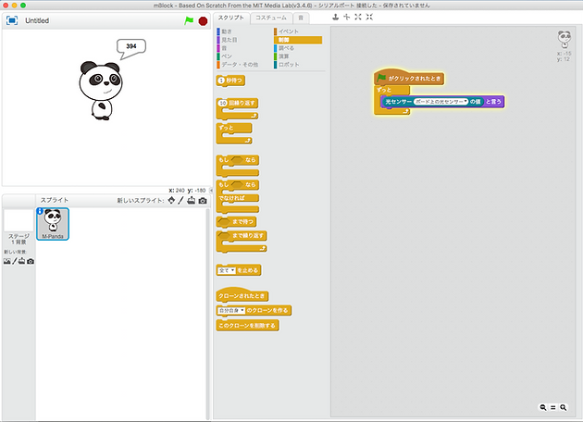This screenshot has height=422, width=583.
Task: Switch to the 音 tab
Action: (x=301, y=18)
